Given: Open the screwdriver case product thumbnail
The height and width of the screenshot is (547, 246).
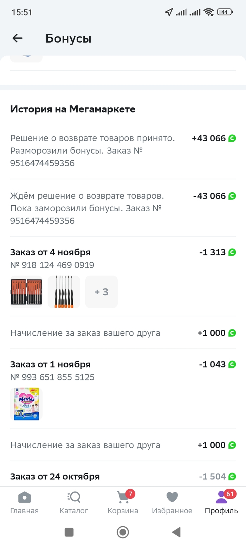Looking at the screenshot, I should tap(26, 292).
